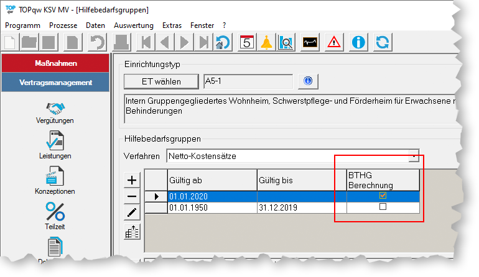Select the row valid from 01.01.1950
The height and width of the screenshot is (277, 479).
click(212, 207)
